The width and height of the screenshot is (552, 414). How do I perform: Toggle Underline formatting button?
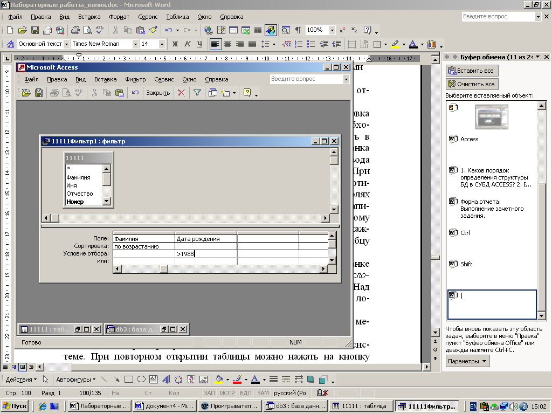199,44
